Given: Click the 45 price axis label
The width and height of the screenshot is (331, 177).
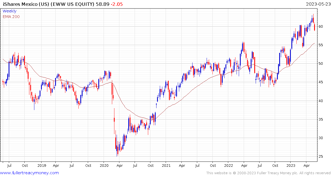Looking at the screenshot, I should 321,82.
